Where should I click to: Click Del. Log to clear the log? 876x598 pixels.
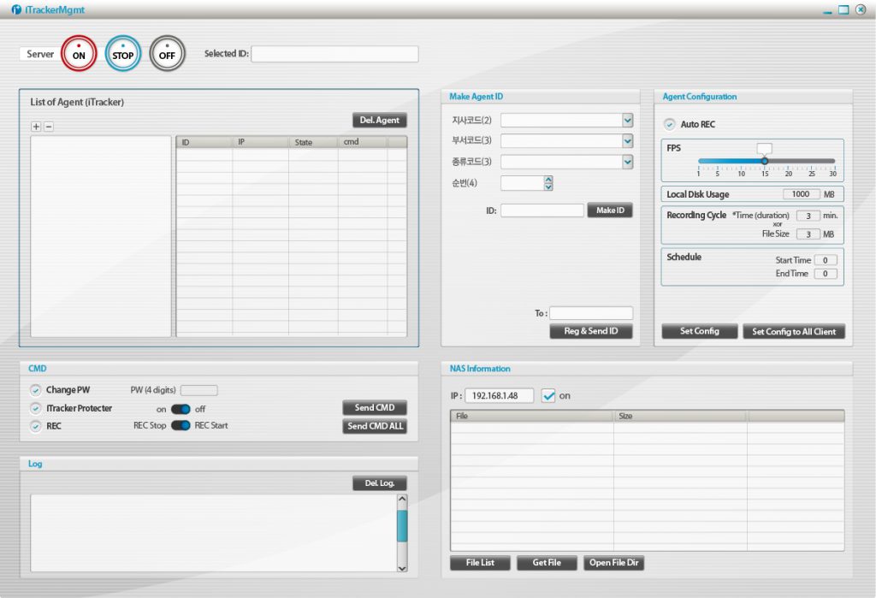click(379, 482)
